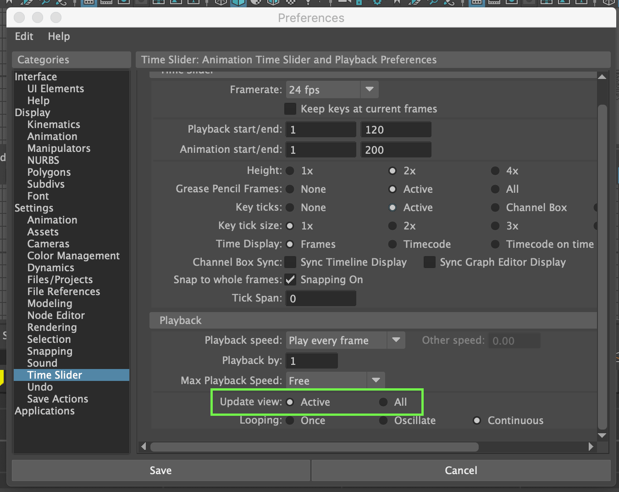Open the render settings gear icon
The width and height of the screenshot is (619, 492).
[x=378, y=3]
